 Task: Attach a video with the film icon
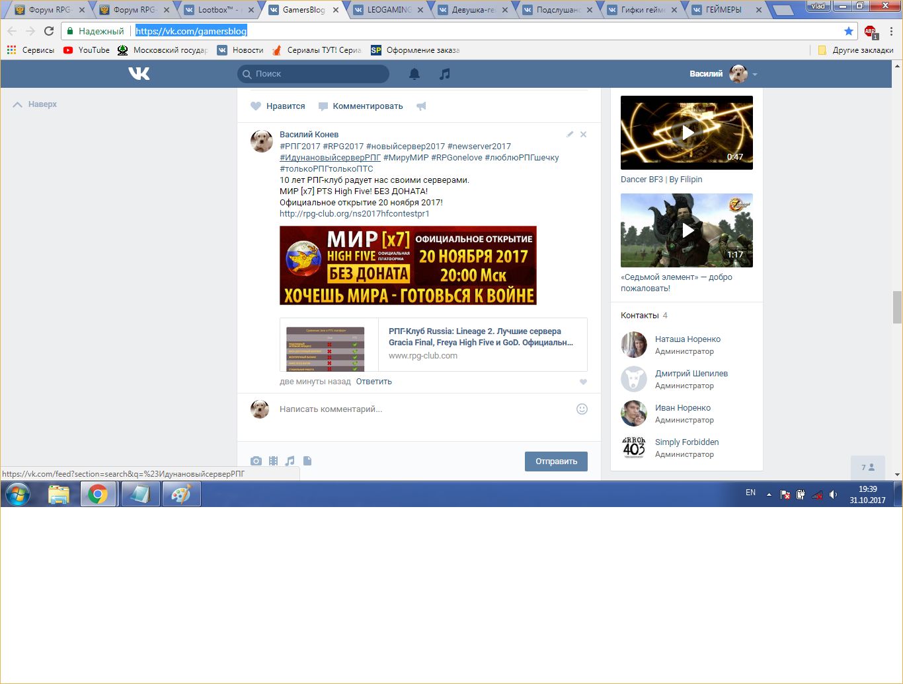click(273, 461)
